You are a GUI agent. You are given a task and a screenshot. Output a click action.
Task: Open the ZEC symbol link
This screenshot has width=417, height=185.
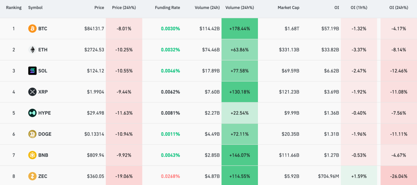pyautogui.click(x=43, y=176)
